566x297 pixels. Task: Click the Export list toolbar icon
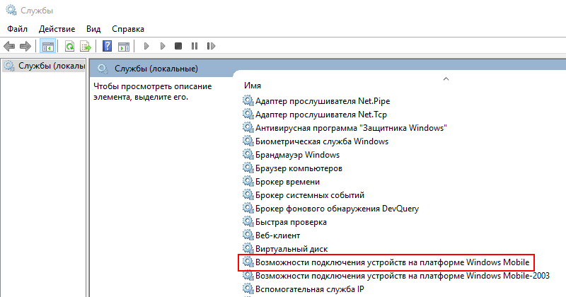(x=86, y=46)
